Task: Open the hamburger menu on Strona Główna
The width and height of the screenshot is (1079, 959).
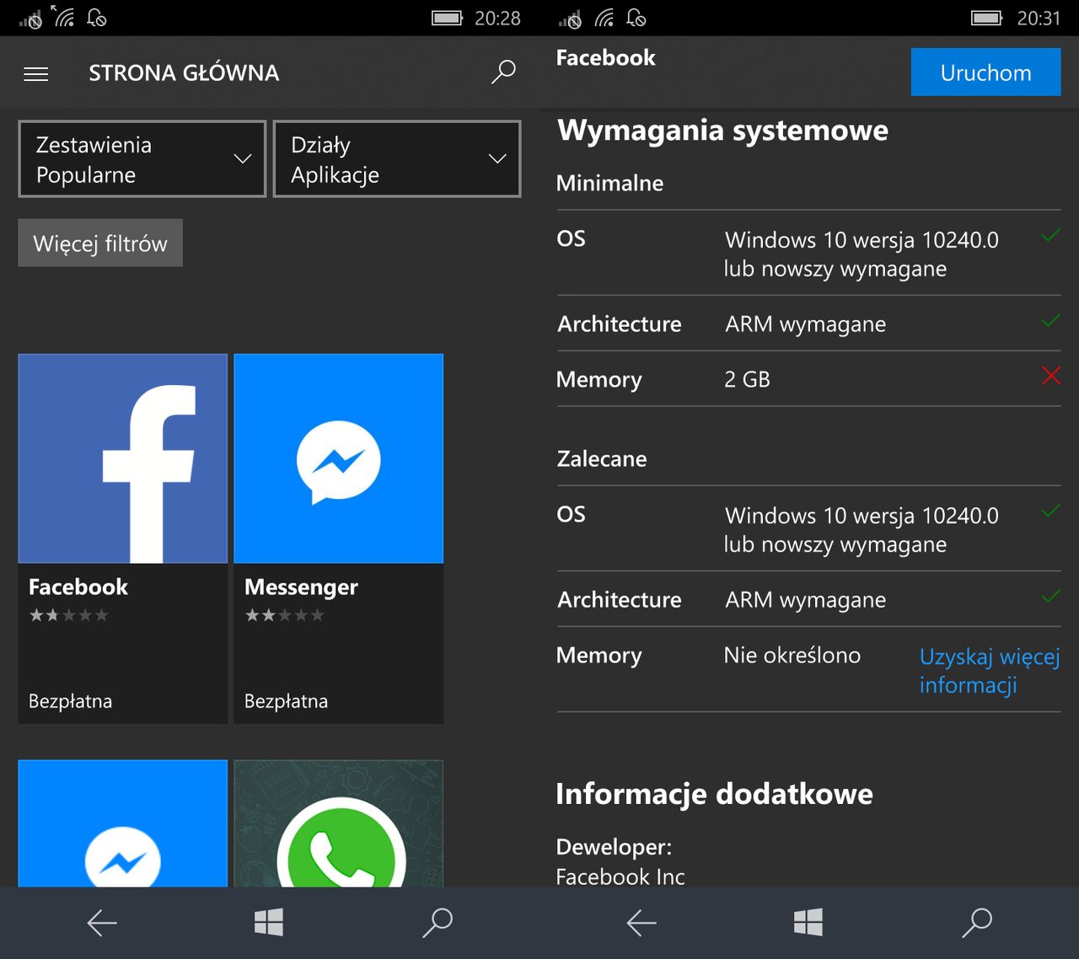Action: coord(35,74)
